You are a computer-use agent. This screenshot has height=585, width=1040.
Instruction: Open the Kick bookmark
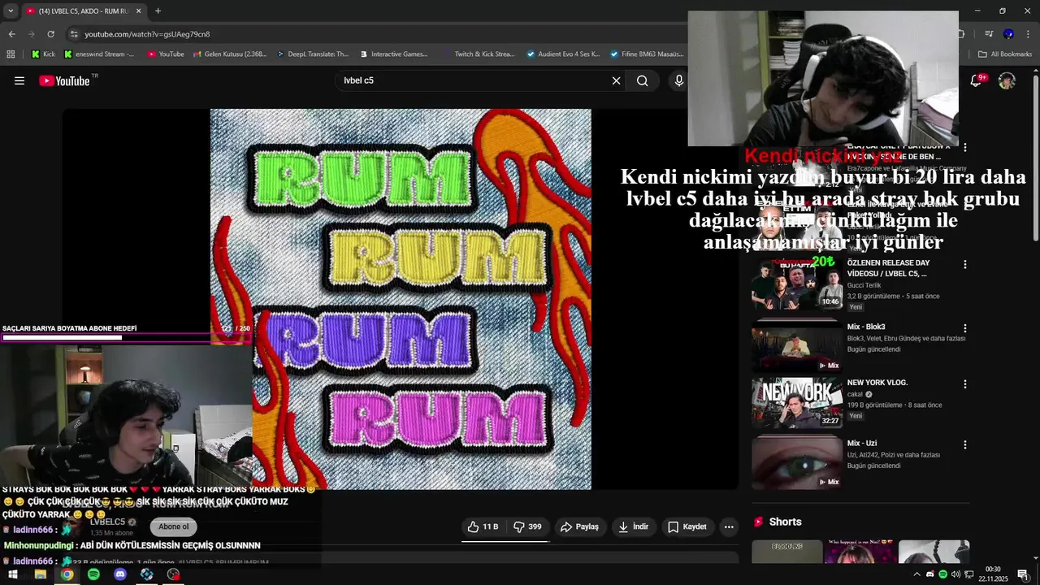pos(43,54)
